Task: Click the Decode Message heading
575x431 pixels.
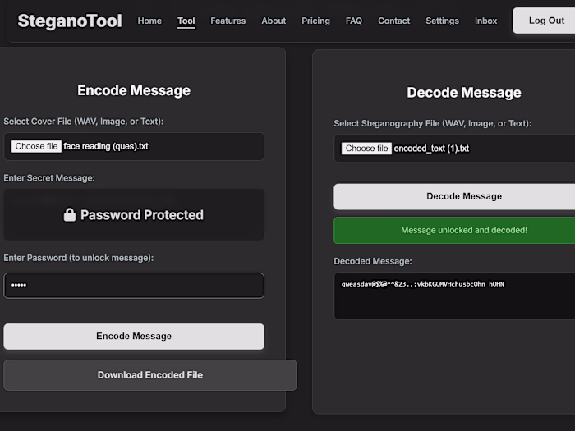Action: [x=464, y=93]
